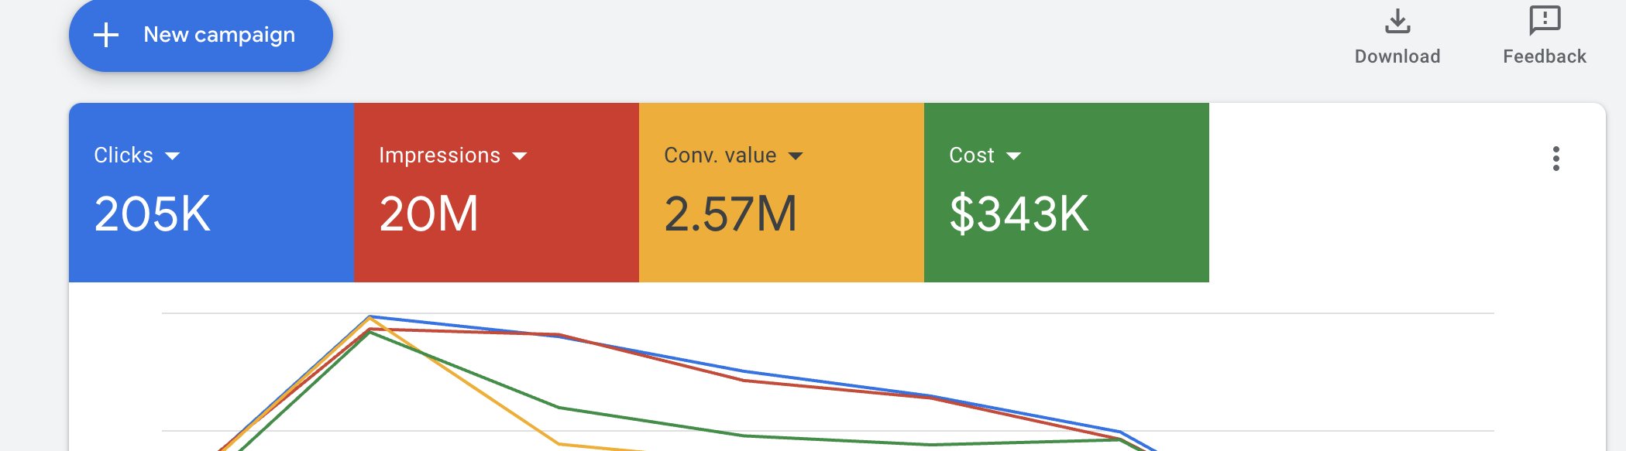Open the Conv. value dropdown arrow

coord(796,156)
